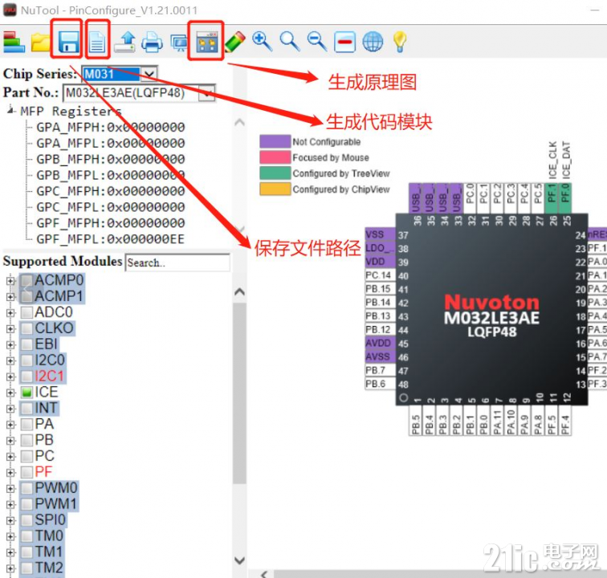Generate schematic with the window icon
This screenshot has height=578, width=607.
[x=206, y=42]
